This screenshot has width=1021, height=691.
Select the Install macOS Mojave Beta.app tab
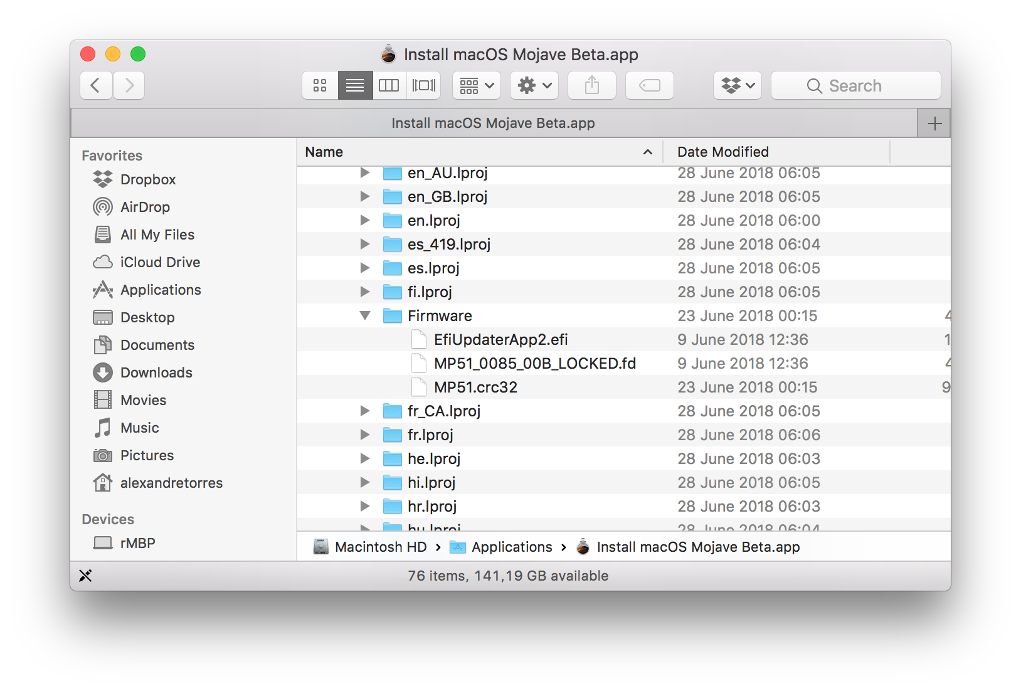tap(494, 123)
